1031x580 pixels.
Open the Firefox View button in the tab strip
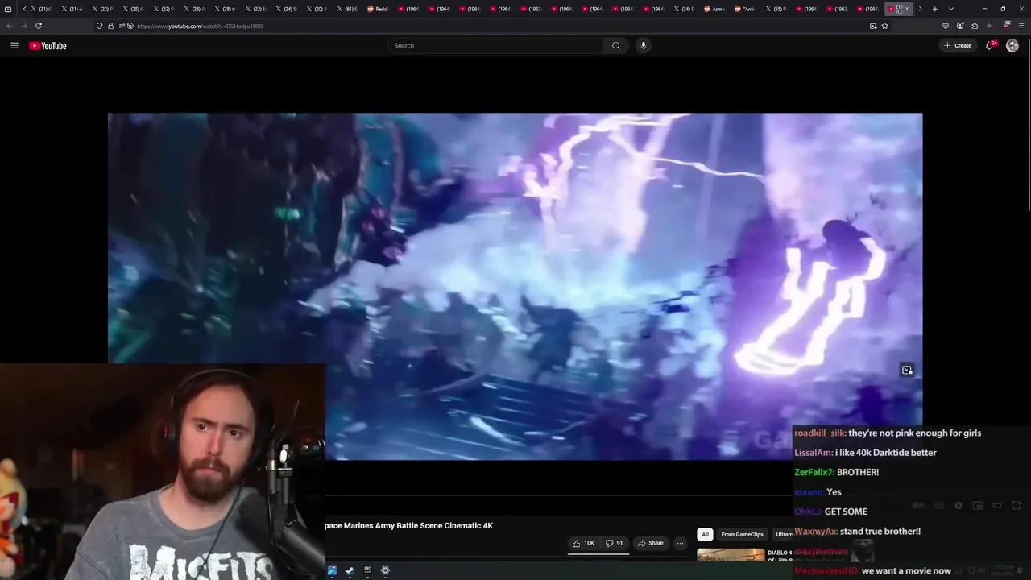click(9, 9)
